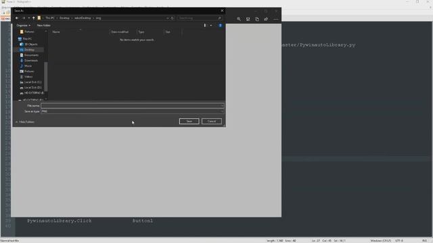The height and width of the screenshot is (243, 433).
Task: Open Pictures under This PC
Action: (29, 72)
